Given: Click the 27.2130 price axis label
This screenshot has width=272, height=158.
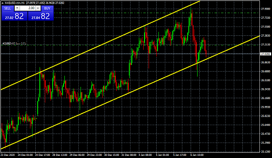Looking at the screenshot, I should 265,45.
